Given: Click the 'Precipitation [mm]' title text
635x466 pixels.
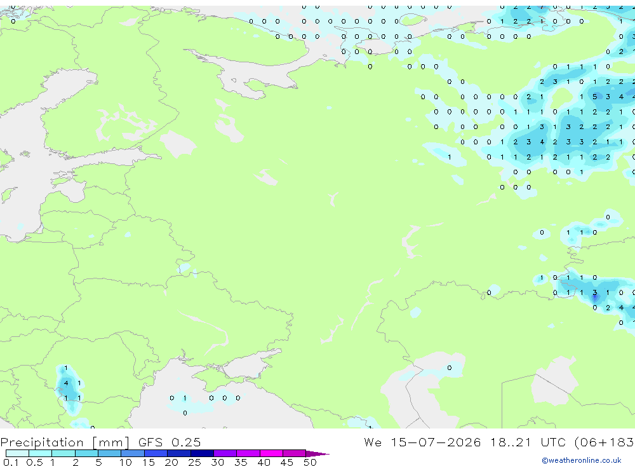Looking at the screenshot, I should click(x=65, y=442).
